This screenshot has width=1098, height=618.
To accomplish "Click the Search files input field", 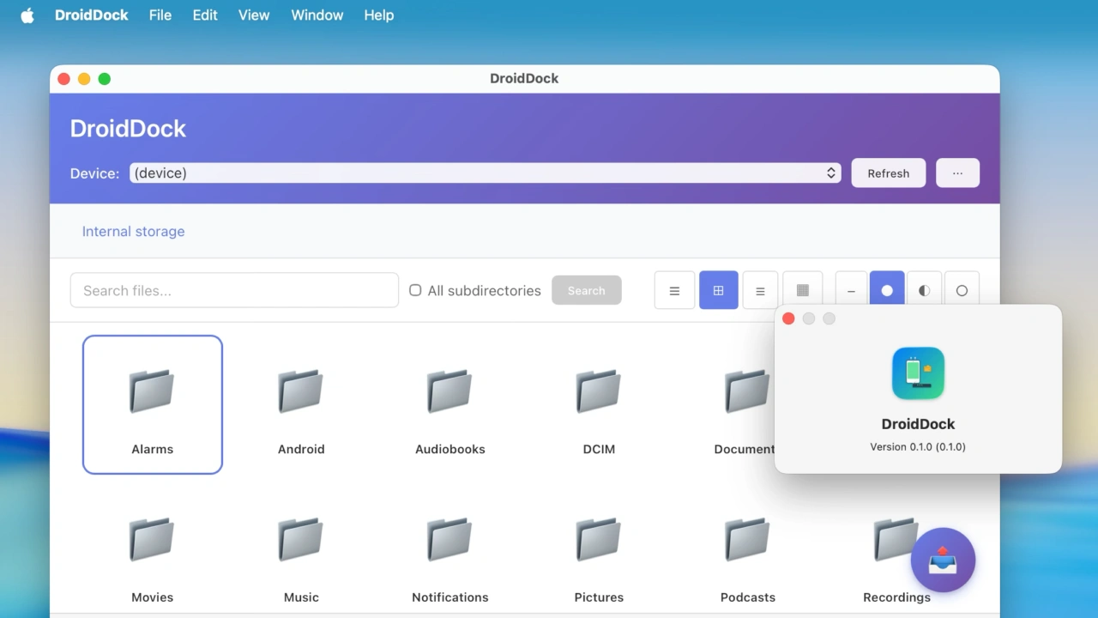I will point(233,290).
